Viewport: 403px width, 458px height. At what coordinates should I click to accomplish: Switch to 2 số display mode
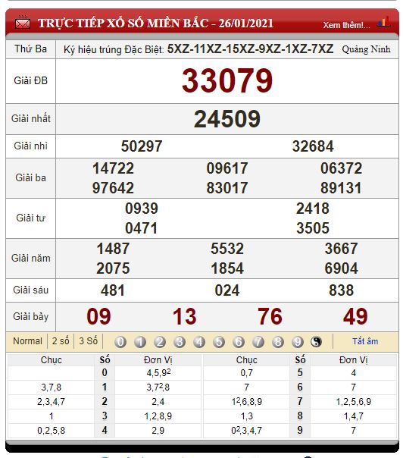point(61,341)
